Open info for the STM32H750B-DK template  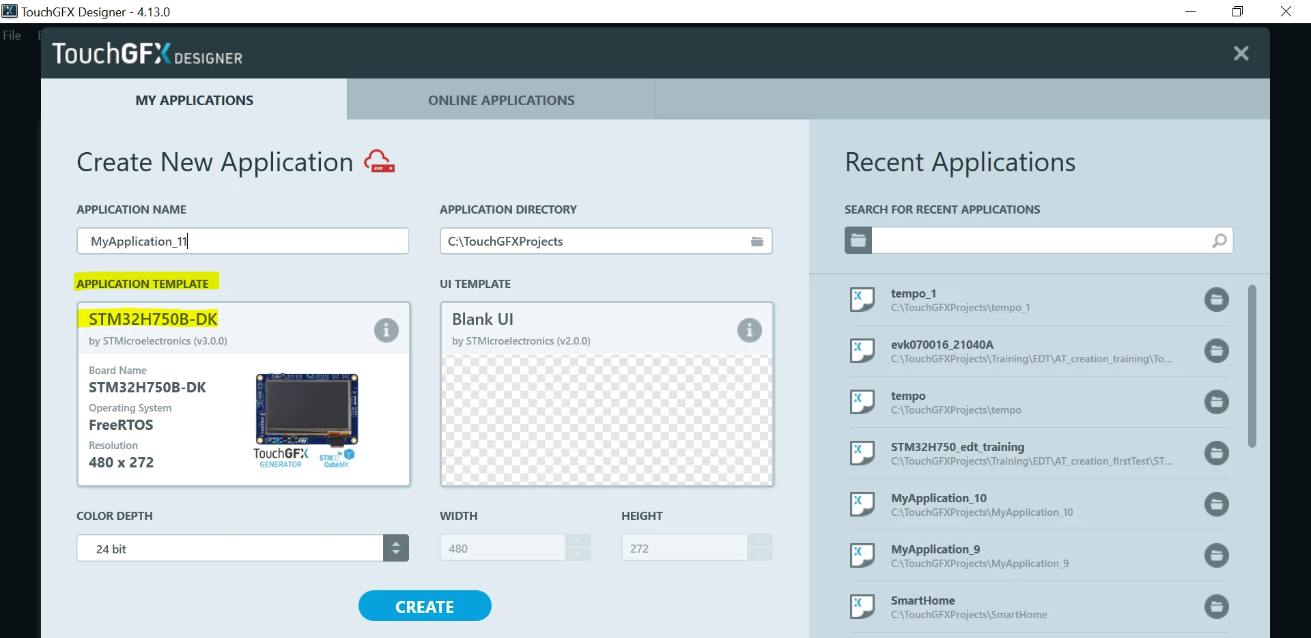(x=386, y=330)
